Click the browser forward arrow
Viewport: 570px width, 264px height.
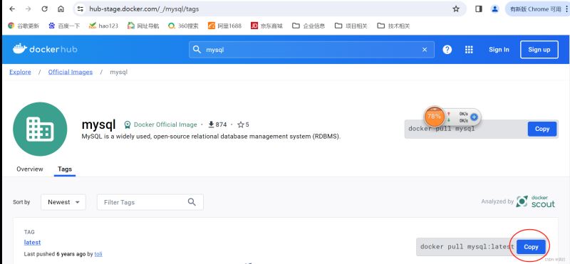(x=28, y=9)
